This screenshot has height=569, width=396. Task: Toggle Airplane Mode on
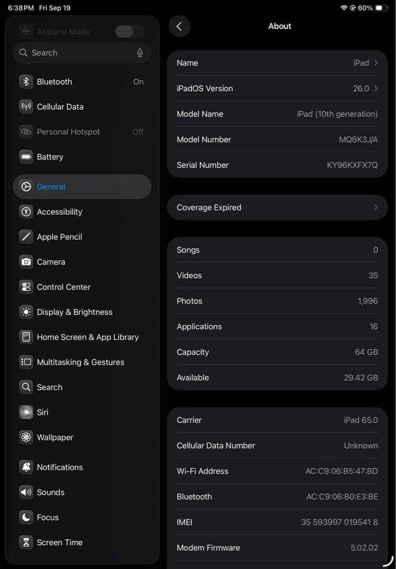[129, 32]
